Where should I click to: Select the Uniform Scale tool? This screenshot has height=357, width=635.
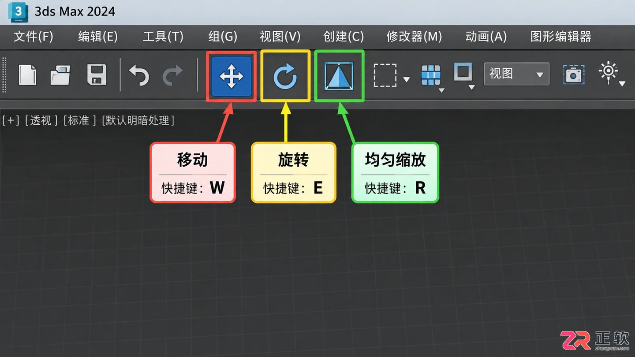coord(339,76)
